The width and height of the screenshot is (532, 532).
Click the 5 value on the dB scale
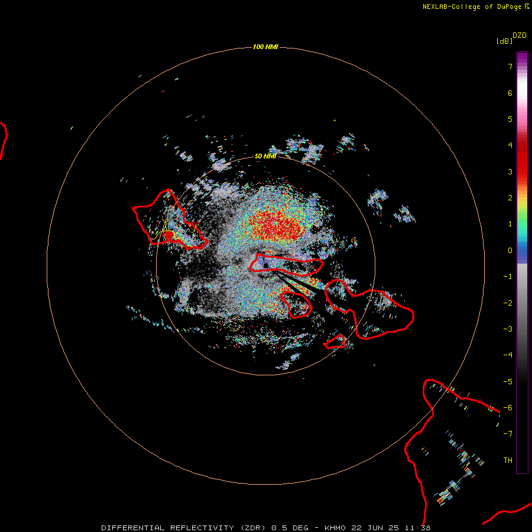(x=510, y=119)
